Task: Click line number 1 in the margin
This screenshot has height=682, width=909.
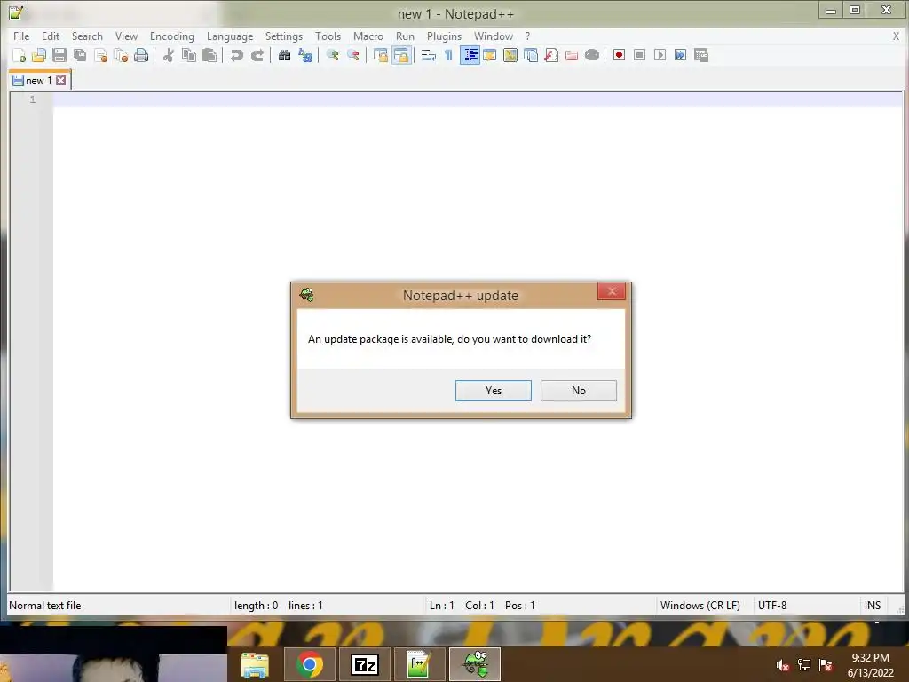Action: [x=33, y=99]
